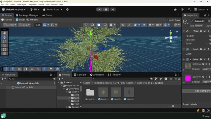The height and width of the screenshot is (119, 211).
Task: Adjust the project icon size slider
Action: coord(173,106)
